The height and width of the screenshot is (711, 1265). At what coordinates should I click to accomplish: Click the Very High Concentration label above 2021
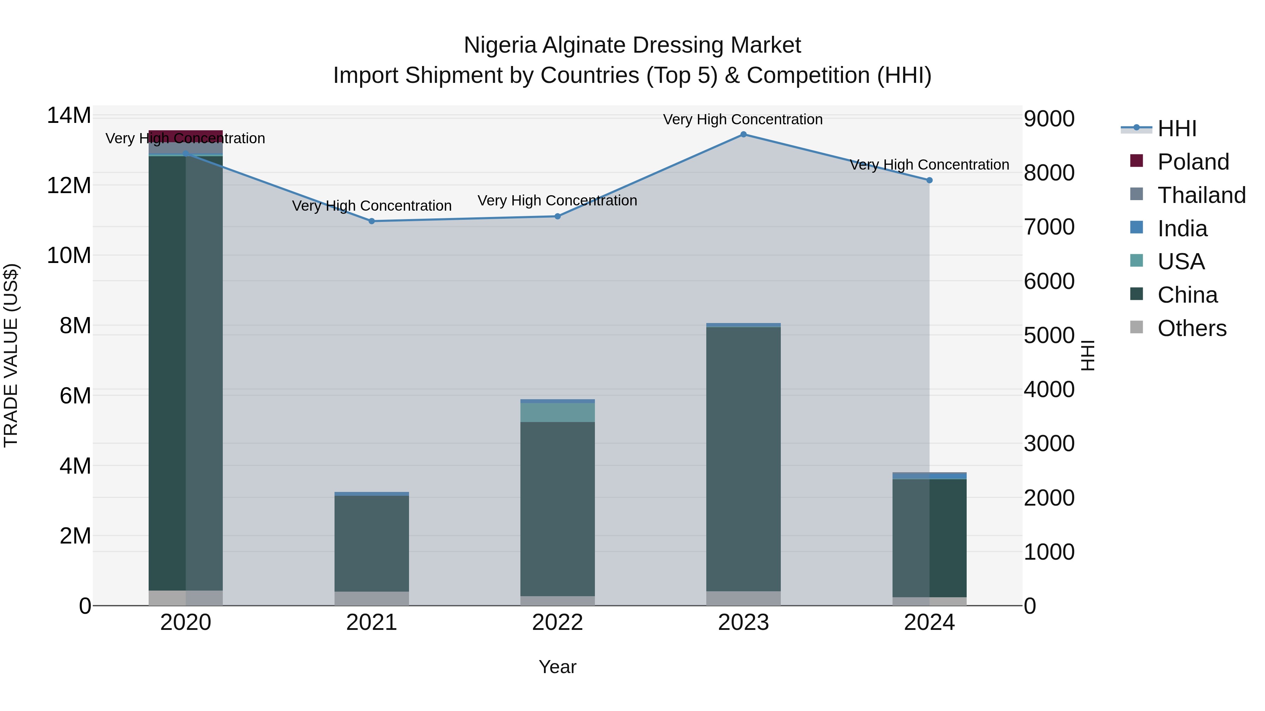(x=372, y=206)
